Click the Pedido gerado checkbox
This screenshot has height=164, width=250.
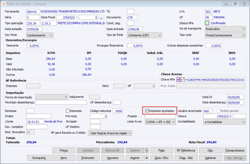(x=218, y=111)
